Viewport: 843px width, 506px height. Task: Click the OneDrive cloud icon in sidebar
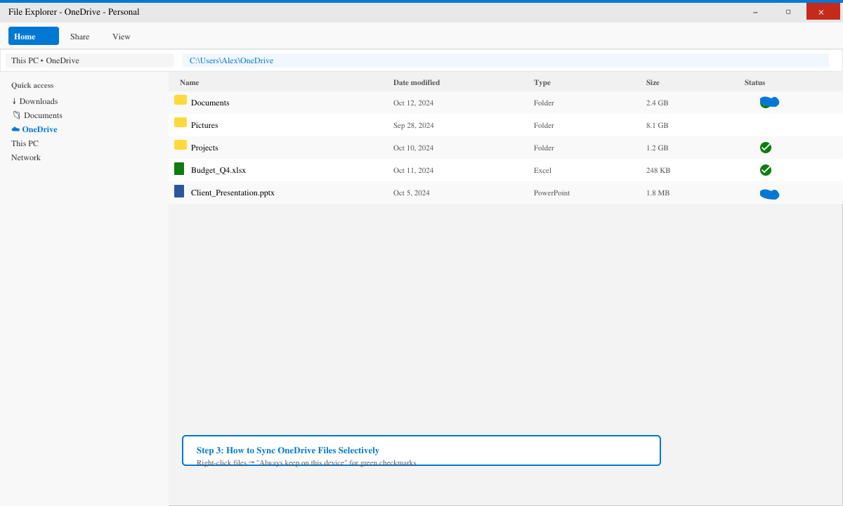click(15, 129)
